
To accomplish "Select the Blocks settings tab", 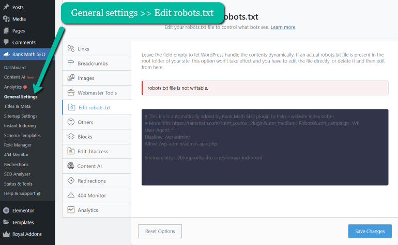I will point(97,137).
